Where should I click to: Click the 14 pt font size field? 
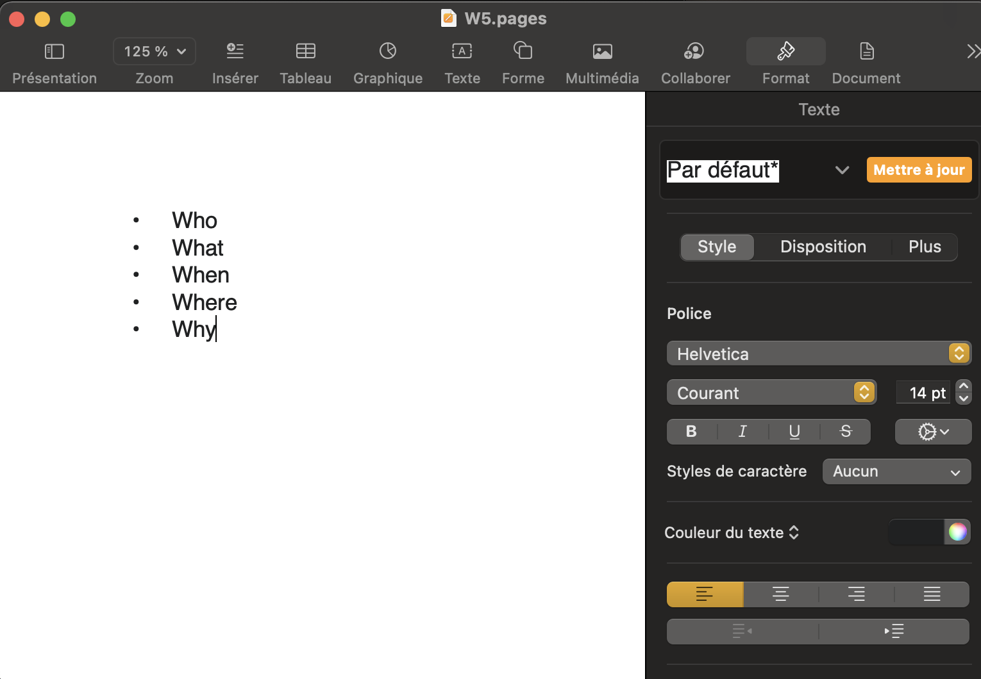coord(923,393)
